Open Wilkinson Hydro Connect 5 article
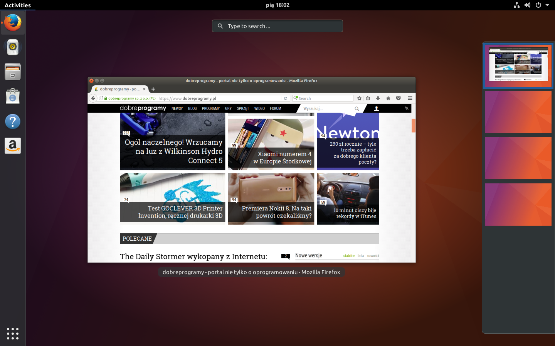 pos(173,141)
